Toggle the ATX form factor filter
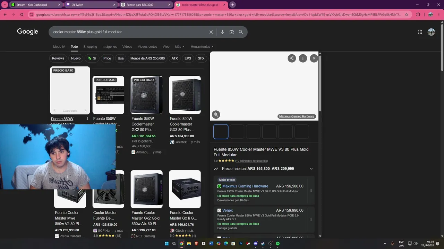This screenshot has width=444, height=249. click(x=174, y=58)
